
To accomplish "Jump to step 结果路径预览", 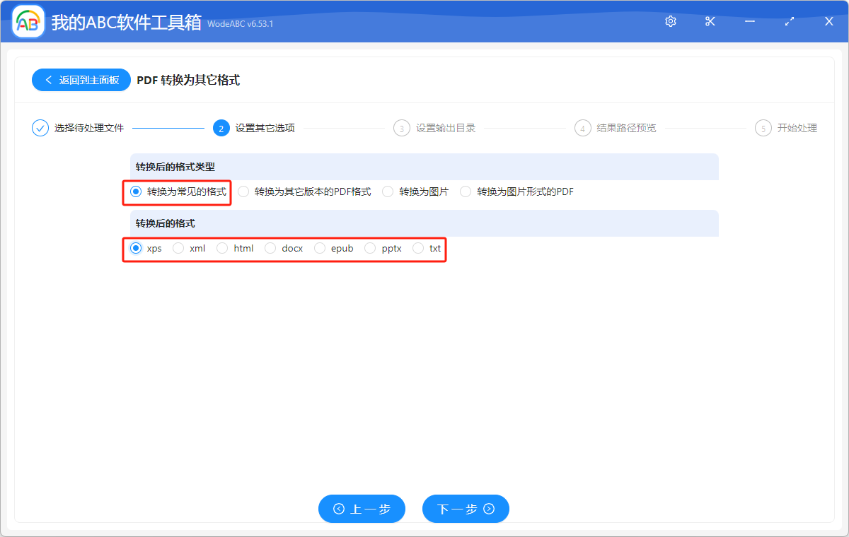I will [616, 128].
